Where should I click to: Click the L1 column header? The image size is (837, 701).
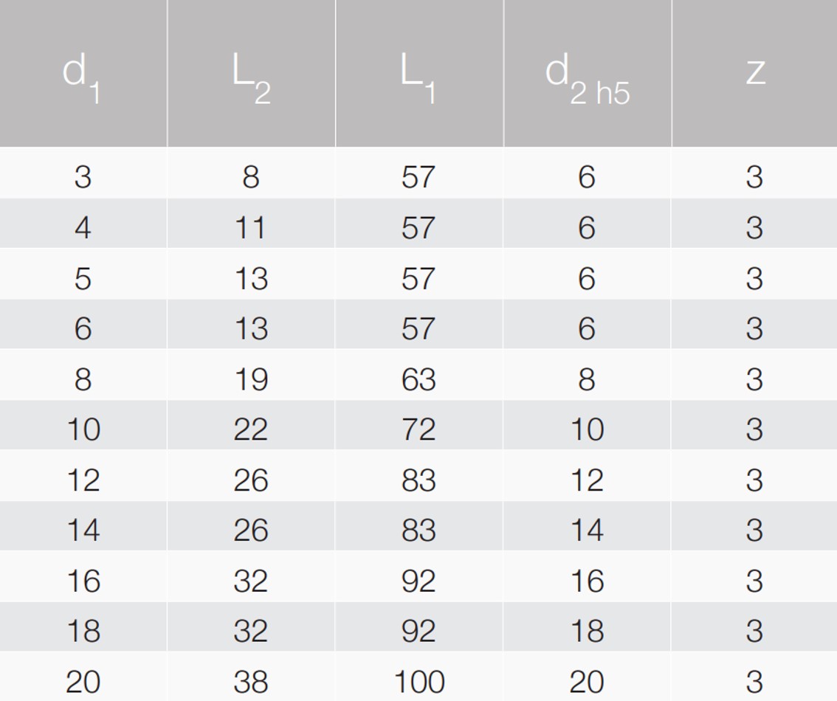point(418,74)
